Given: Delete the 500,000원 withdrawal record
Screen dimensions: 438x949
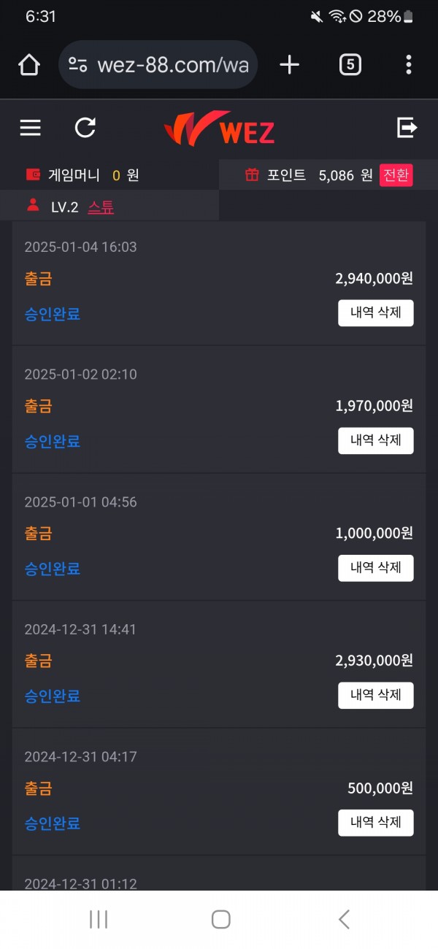Looking at the screenshot, I should (375, 823).
